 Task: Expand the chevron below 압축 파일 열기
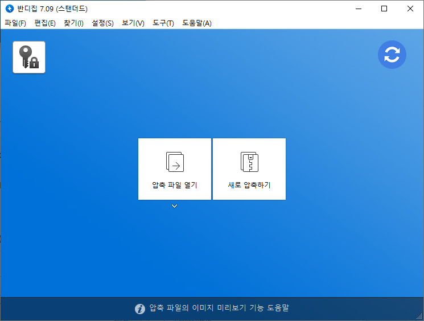[174, 206]
